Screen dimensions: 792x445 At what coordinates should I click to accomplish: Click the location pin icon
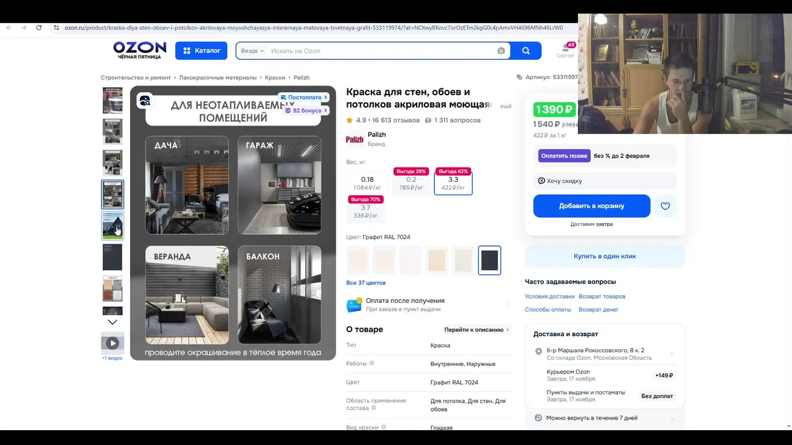click(538, 352)
